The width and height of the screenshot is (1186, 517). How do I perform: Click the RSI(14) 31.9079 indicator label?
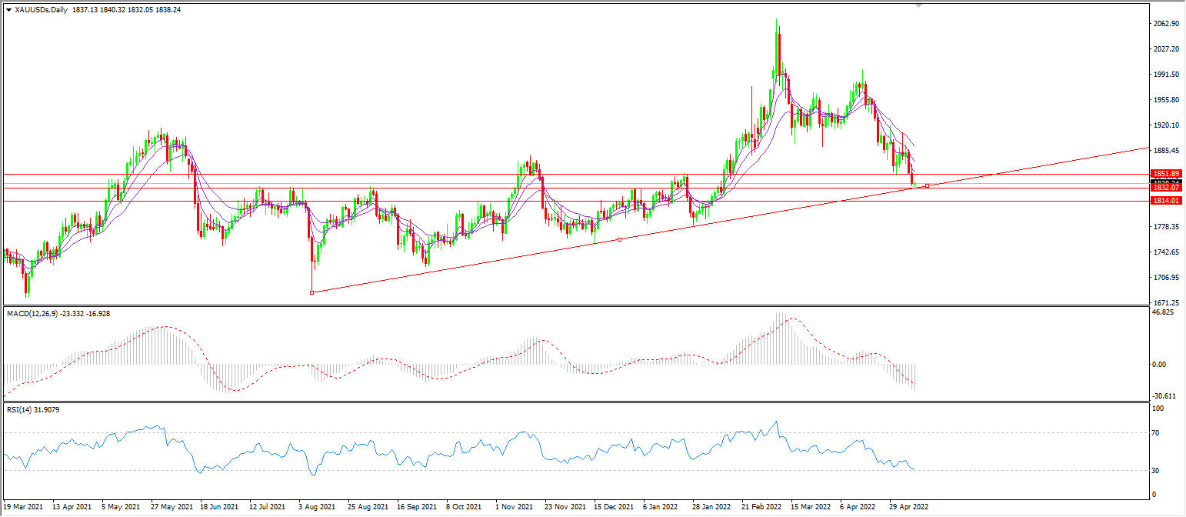33,410
